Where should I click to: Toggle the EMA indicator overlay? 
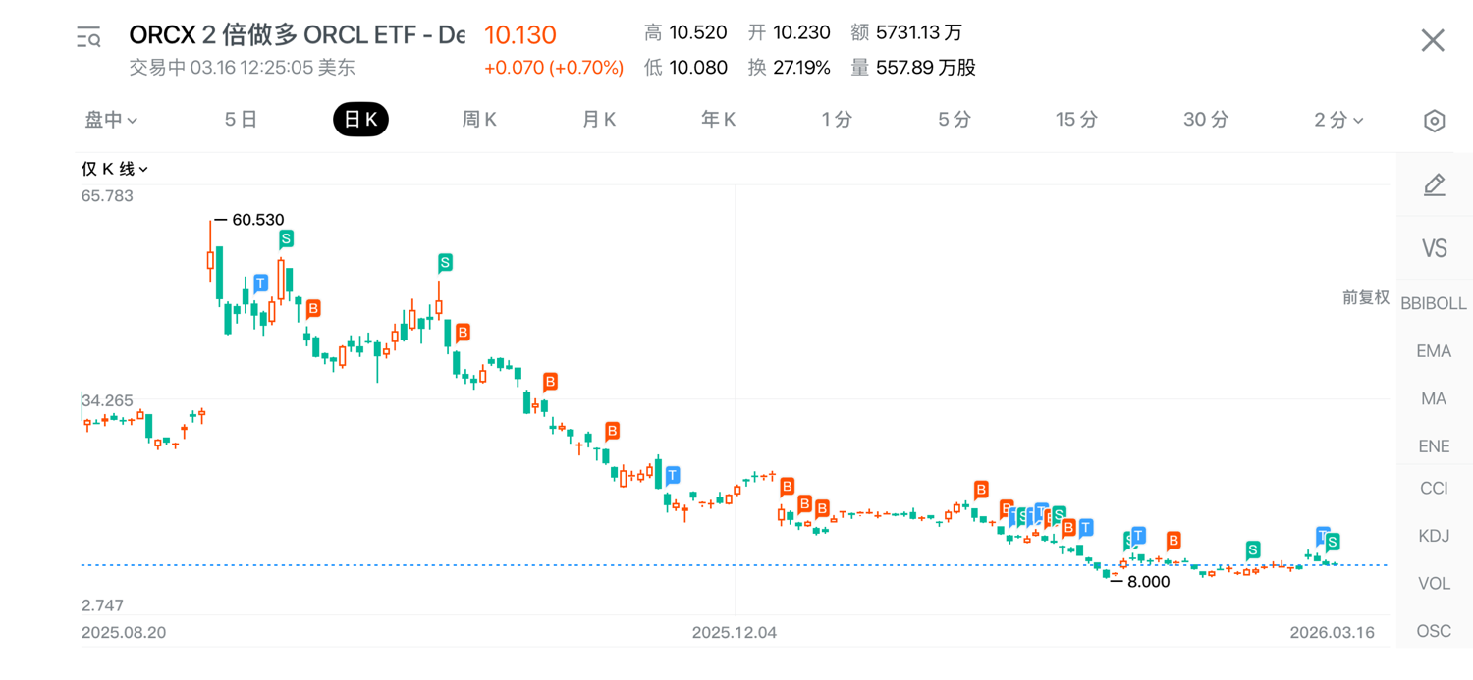tap(1434, 351)
